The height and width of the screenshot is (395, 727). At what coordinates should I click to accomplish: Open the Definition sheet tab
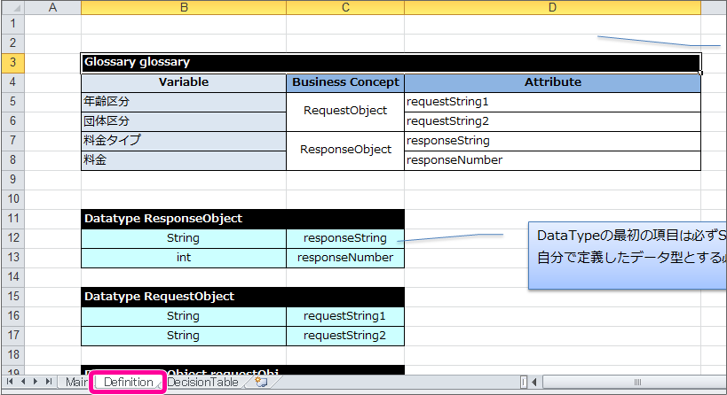129,382
